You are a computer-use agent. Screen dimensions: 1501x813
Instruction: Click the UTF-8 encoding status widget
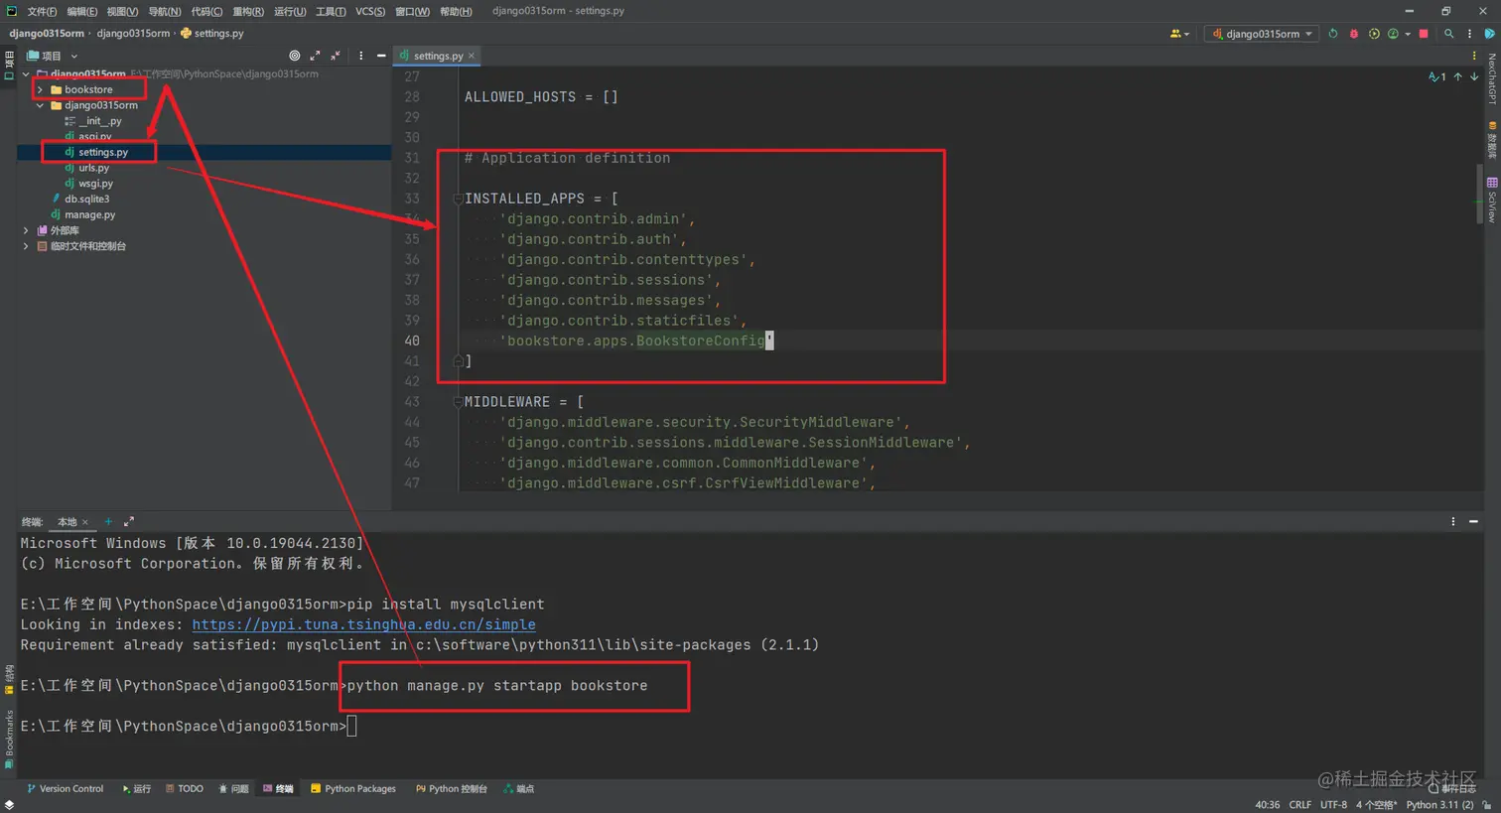coord(1333,805)
